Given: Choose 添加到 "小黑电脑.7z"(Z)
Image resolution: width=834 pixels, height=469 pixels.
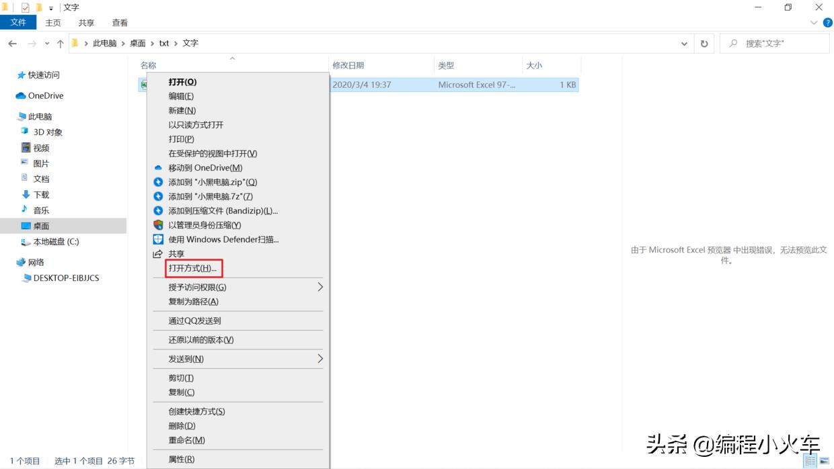Looking at the screenshot, I should pos(238,196).
